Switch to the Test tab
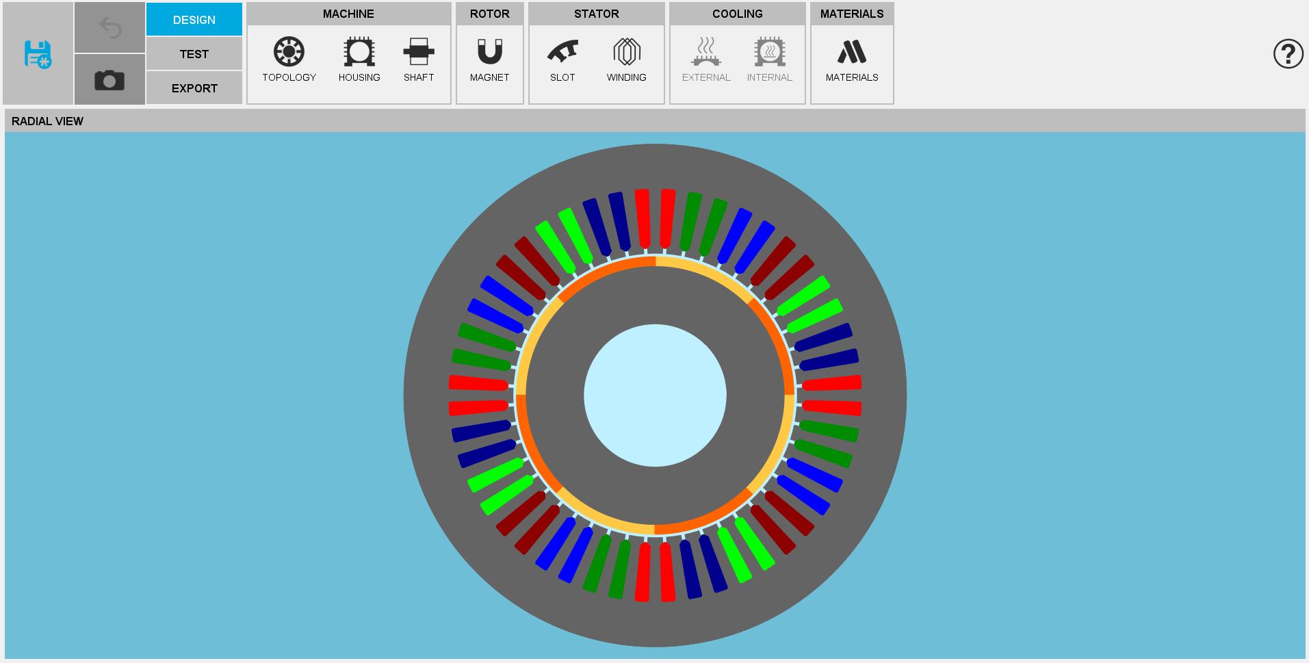The image size is (1309, 663). (194, 54)
